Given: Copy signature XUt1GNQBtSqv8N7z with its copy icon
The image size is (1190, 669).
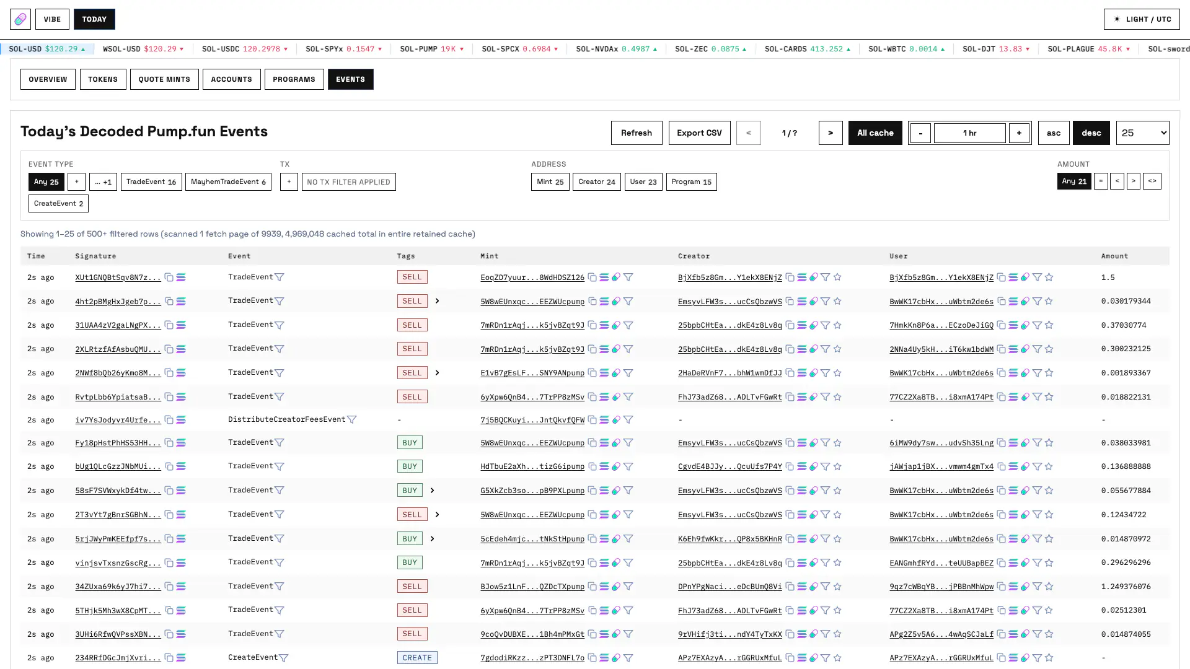Looking at the screenshot, I should [x=169, y=278].
